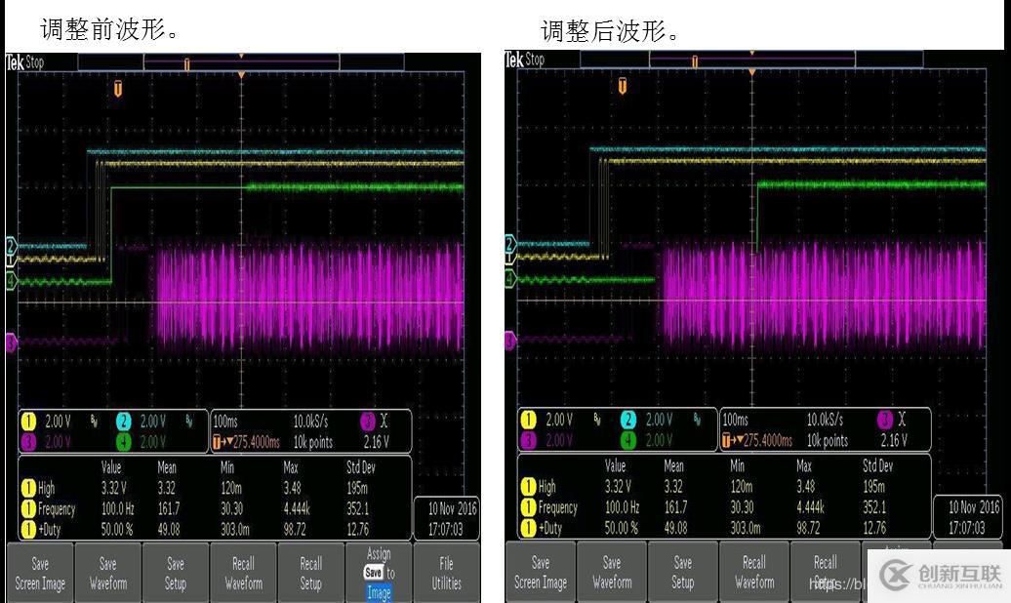Click the Tek Stop status on 调整后 scope

pyautogui.click(x=525, y=60)
